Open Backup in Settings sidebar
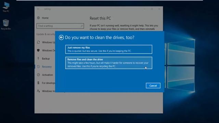219x123 pixels. click(x=46, y=58)
